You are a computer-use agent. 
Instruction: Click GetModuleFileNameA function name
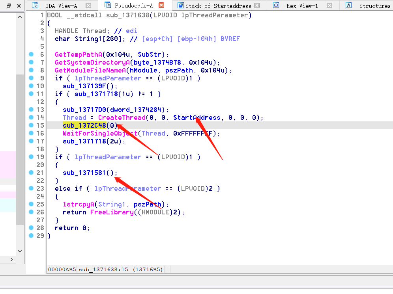[90, 71]
